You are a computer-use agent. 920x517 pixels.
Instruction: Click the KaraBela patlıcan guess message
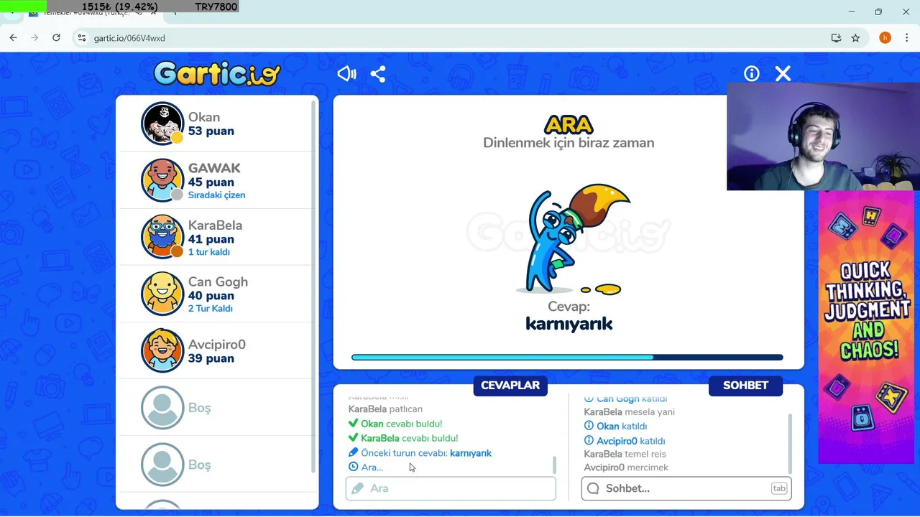click(385, 409)
